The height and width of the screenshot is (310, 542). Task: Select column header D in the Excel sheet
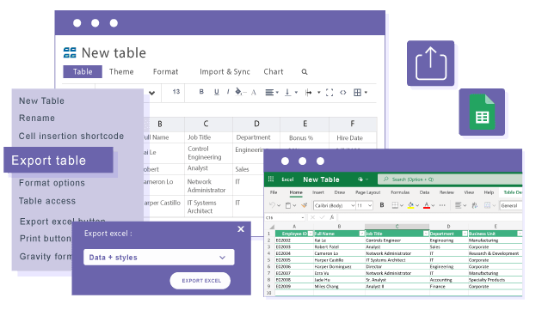pyautogui.click(x=448, y=227)
